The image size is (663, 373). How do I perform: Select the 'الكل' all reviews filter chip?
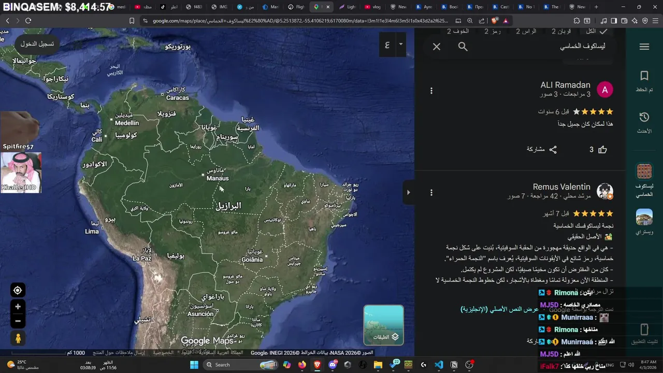[596, 32]
